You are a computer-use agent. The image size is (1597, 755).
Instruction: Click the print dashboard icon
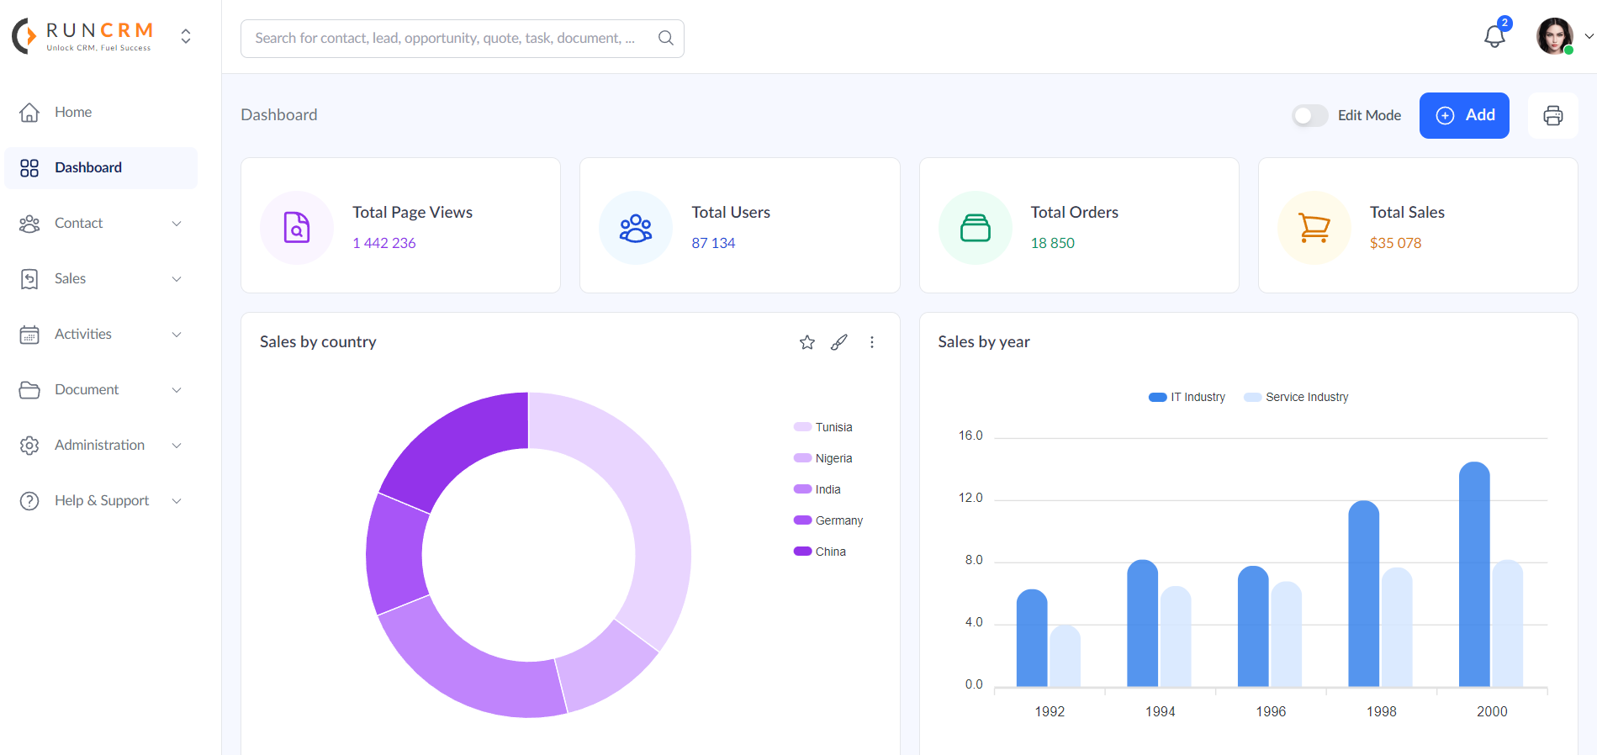(x=1552, y=115)
